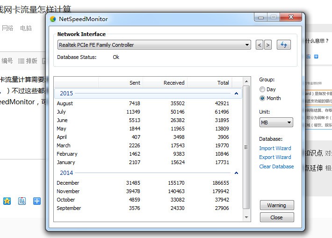
Task: Select the September row
Action: [x=148, y=208]
